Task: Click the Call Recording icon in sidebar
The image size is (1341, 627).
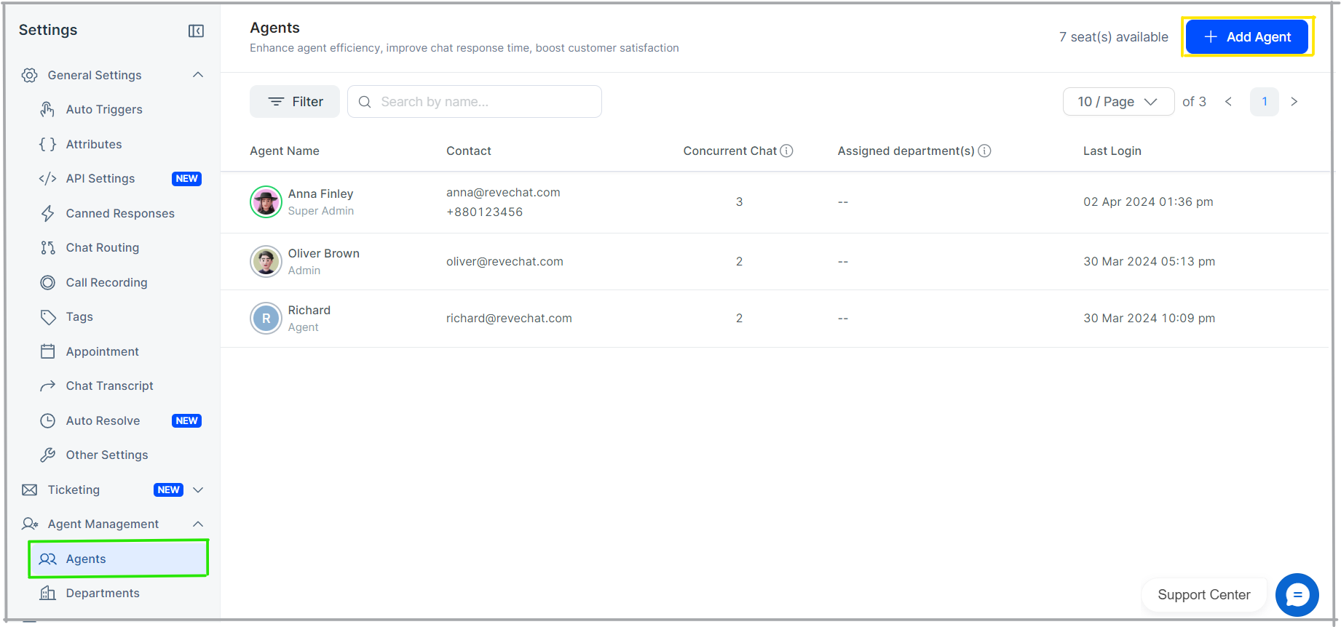Action: 47,282
